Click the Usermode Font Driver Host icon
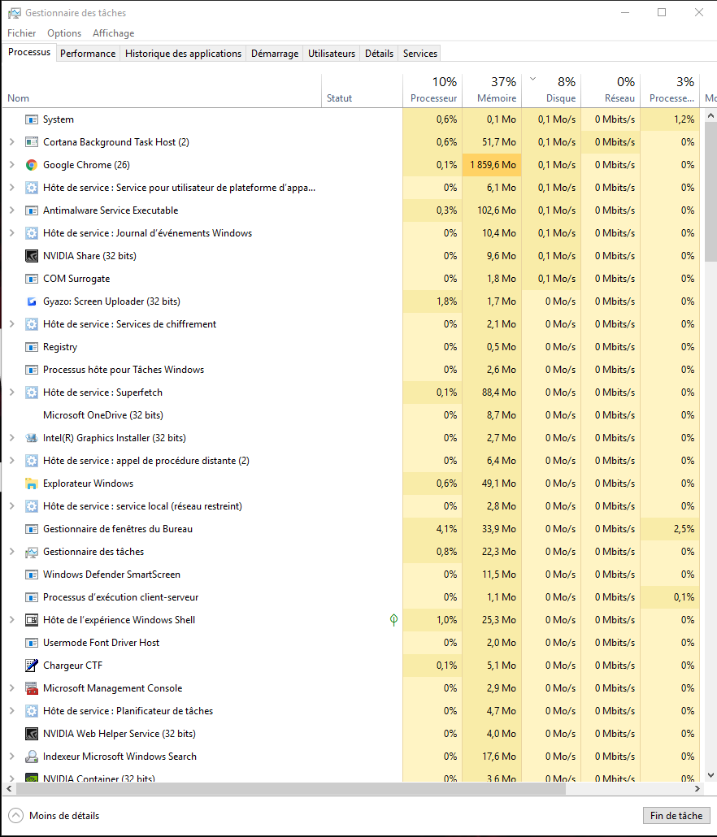This screenshot has height=837, width=717. [32, 643]
